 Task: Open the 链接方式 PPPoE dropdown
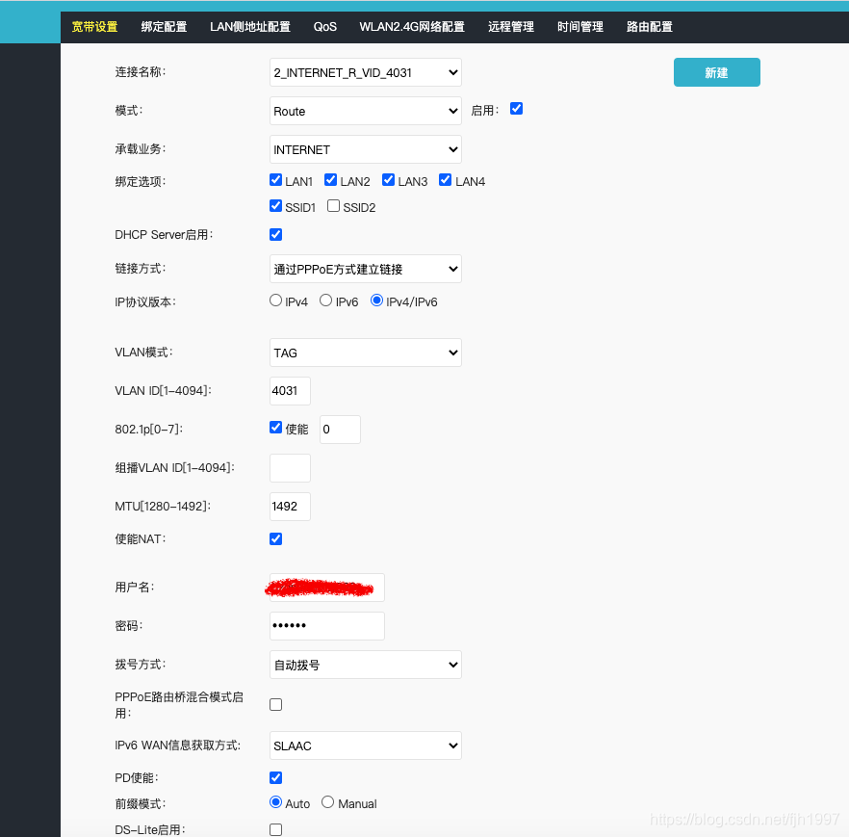click(365, 269)
